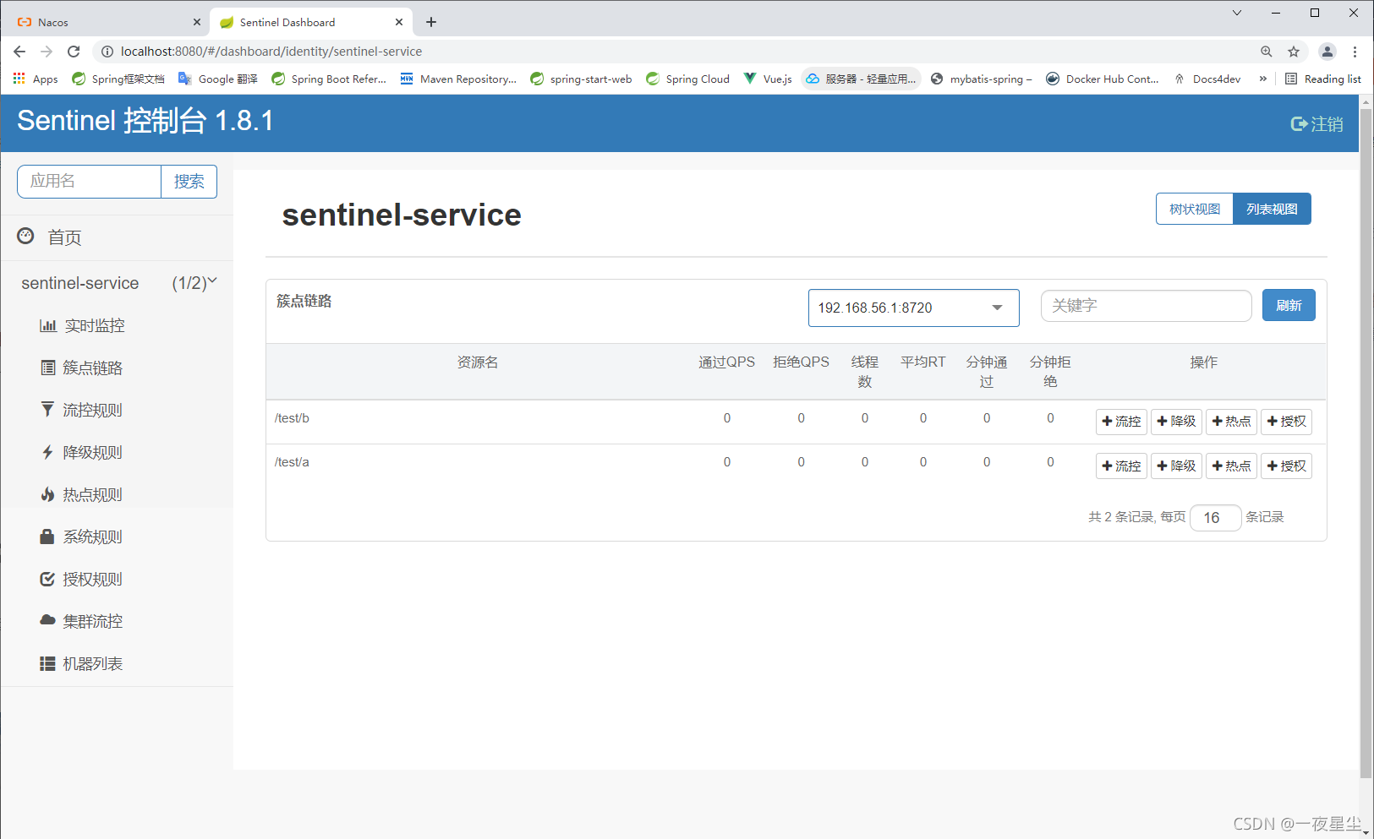
Task: Focus the 应用名 search input
Action: (89, 182)
